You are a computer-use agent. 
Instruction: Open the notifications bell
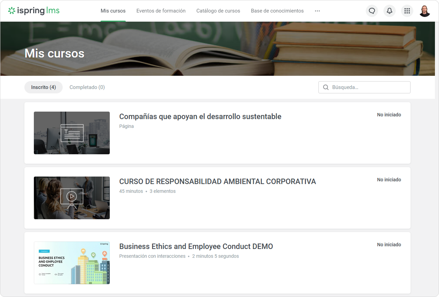pos(390,11)
